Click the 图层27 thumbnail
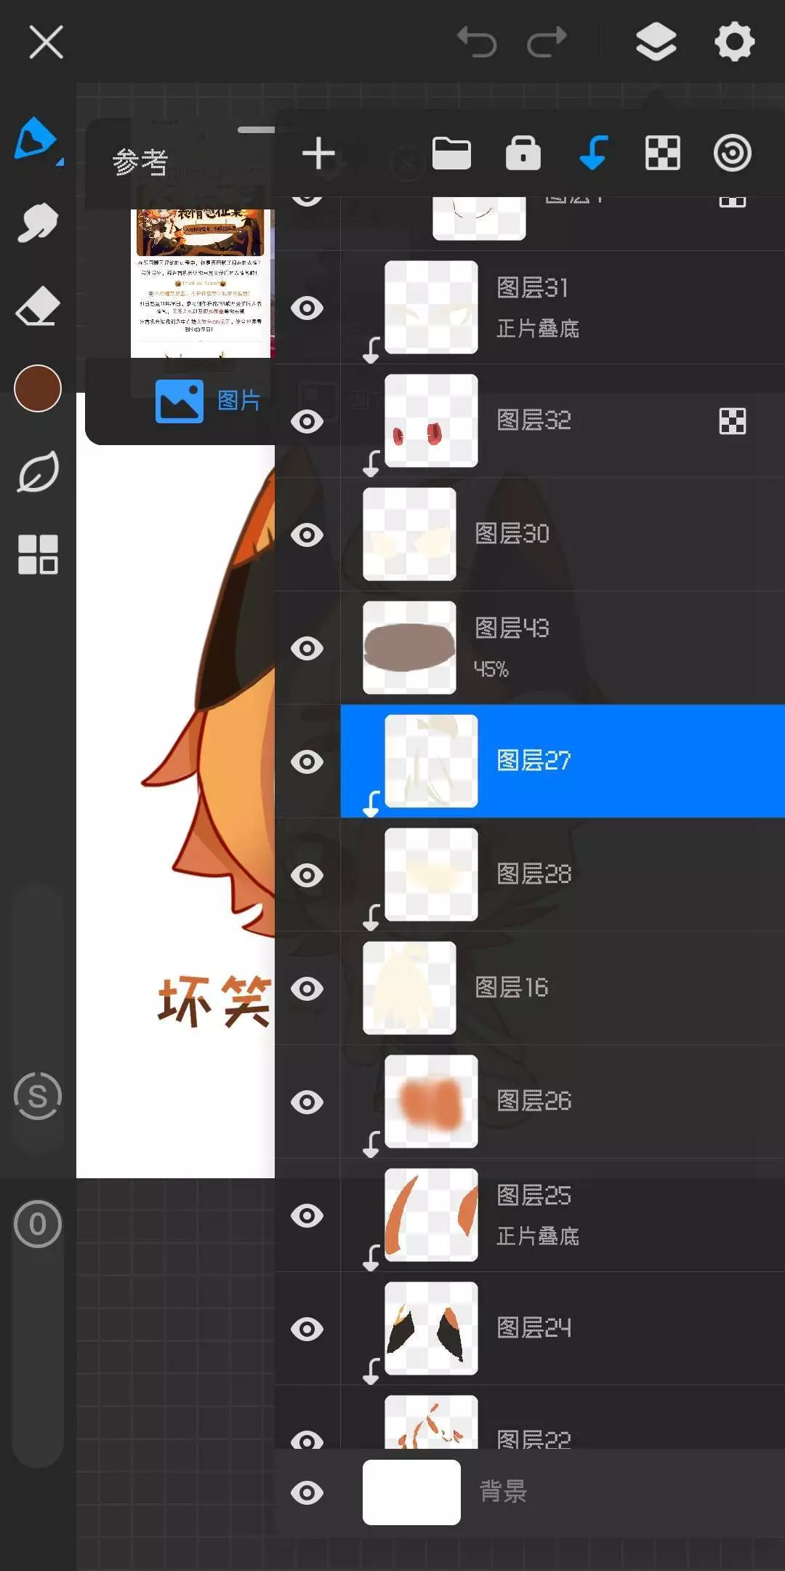This screenshot has width=785, height=1571. pyautogui.click(x=431, y=761)
